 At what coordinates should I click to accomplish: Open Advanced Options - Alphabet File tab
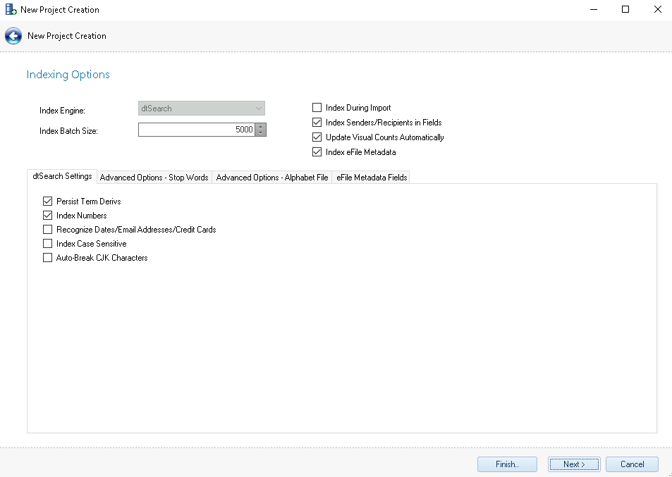point(271,178)
